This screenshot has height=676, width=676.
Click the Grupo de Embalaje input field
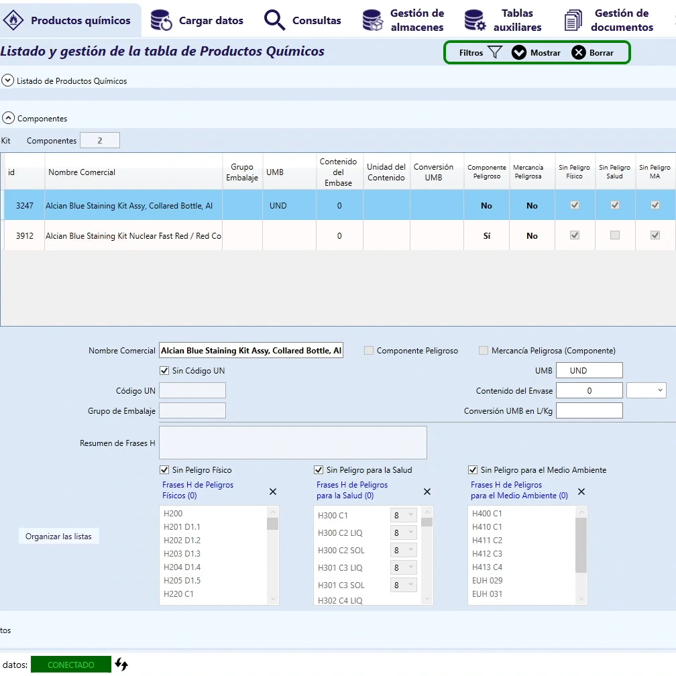[x=192, y=410]
